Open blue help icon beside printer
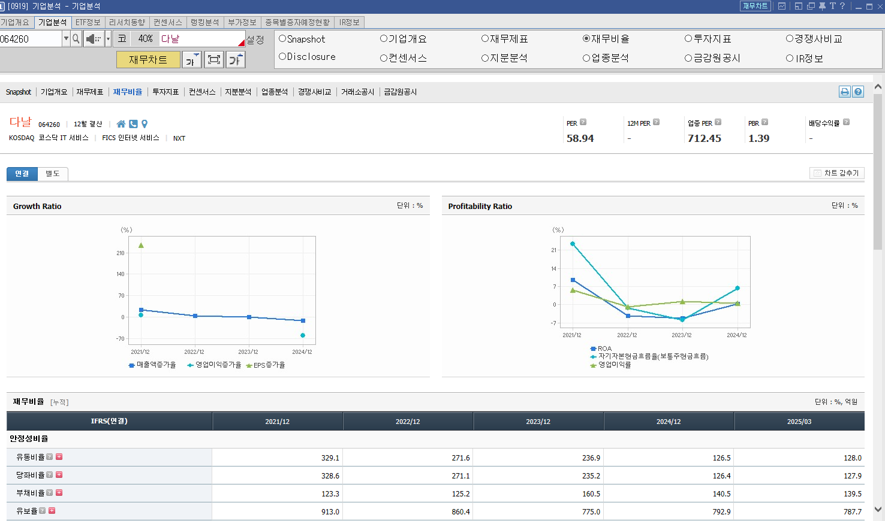Screen dimensions: 885x521 pyautogui.click(x=858, y=92)
